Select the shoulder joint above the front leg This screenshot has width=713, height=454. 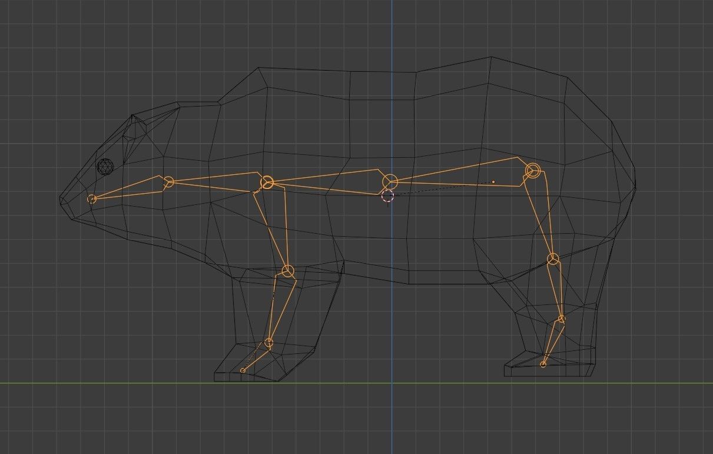tap(267, 183)
